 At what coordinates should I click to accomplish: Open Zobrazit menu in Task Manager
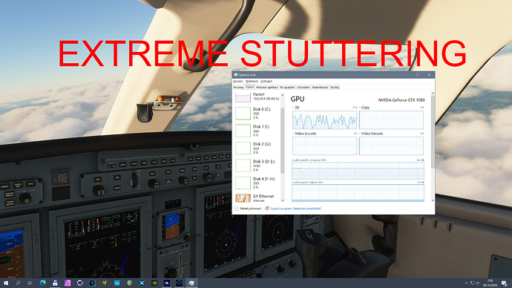point(266,81)
